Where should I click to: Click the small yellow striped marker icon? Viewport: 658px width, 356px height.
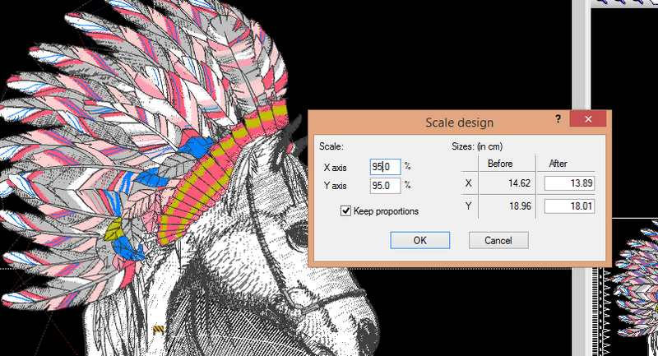click(x=158, y=330)
